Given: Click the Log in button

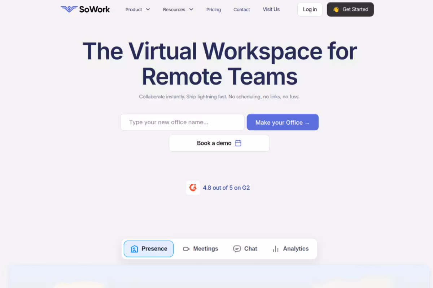Looking at the screenshot, I should click(310, 9).
